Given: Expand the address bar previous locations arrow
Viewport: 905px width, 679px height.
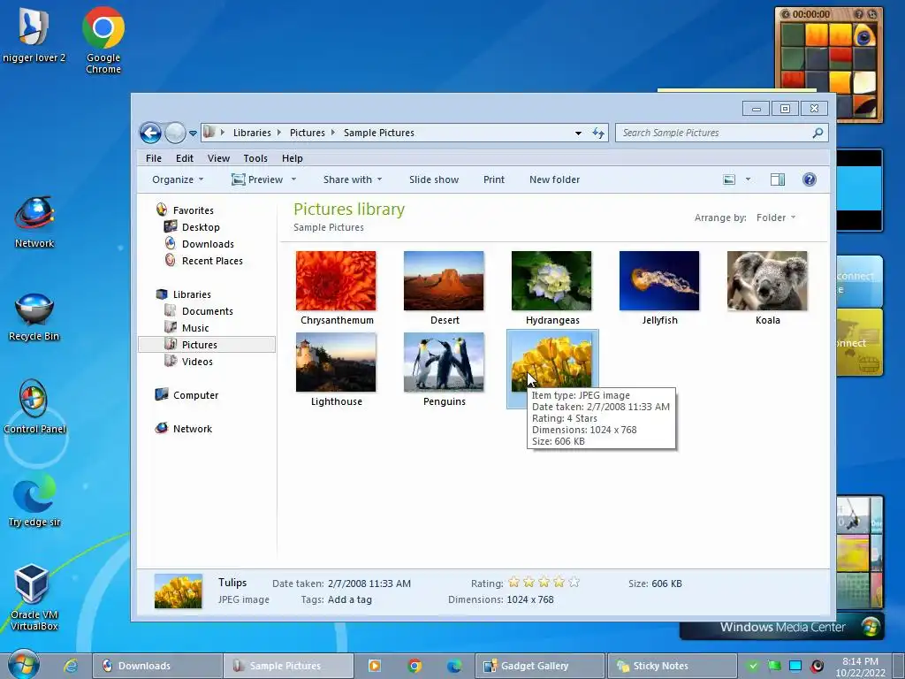Looking at the screenshot, I should click(x=578, y=134).
